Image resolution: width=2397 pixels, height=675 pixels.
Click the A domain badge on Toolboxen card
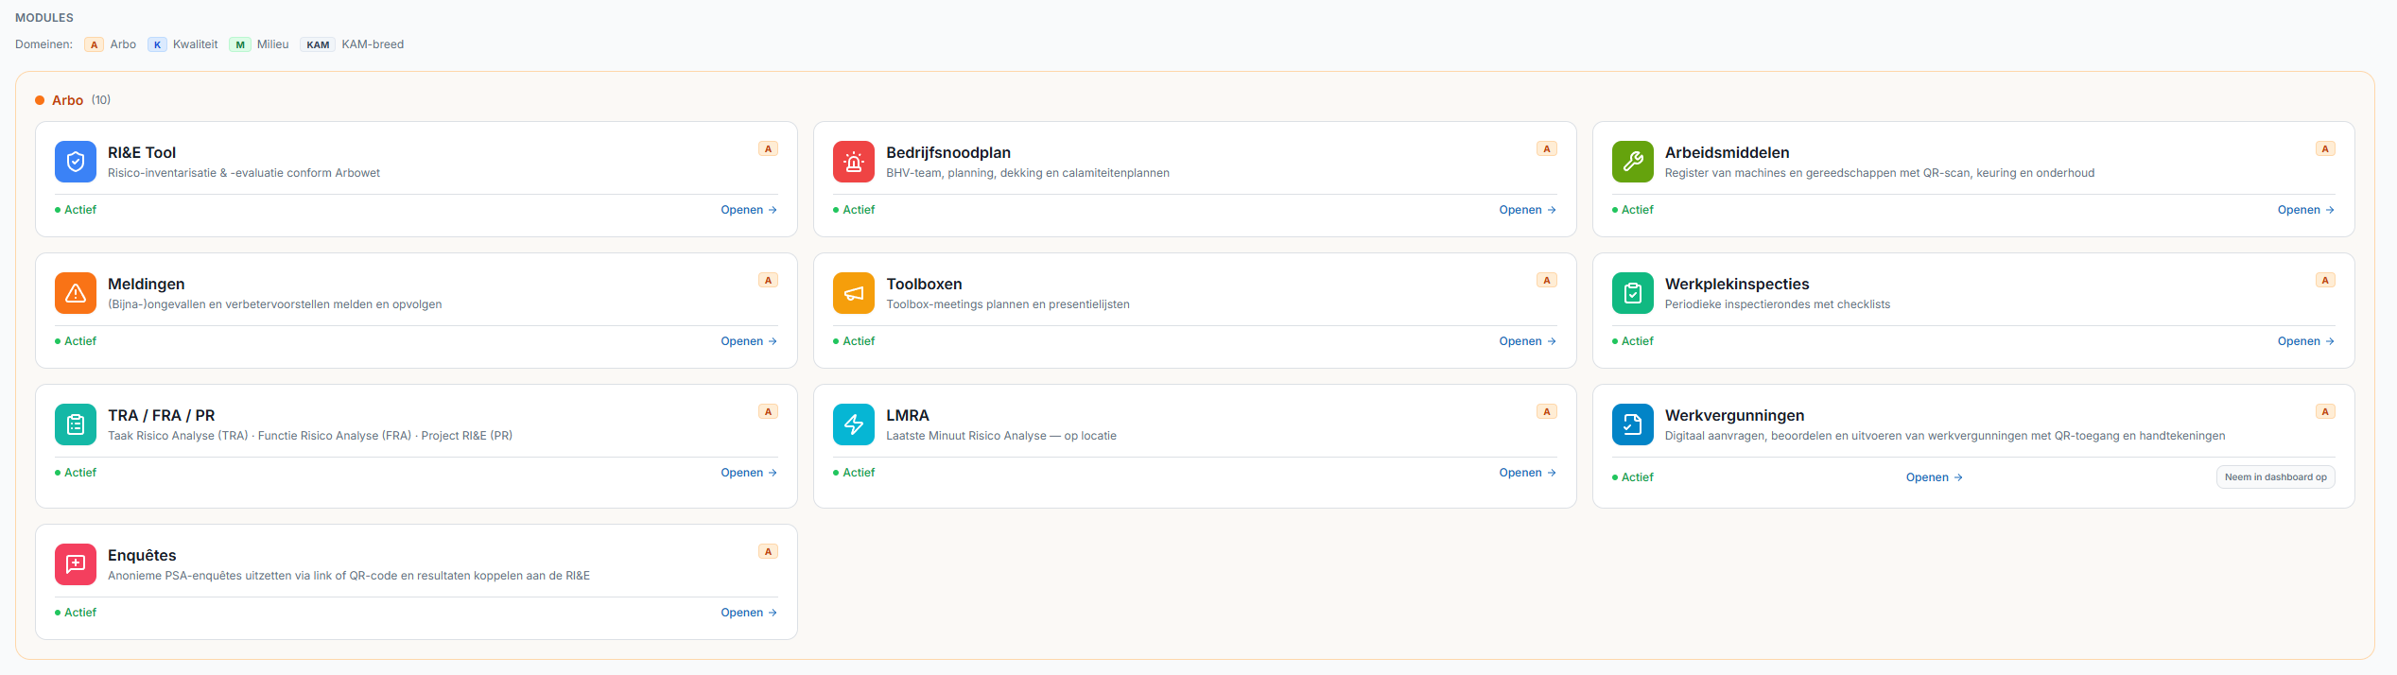coord(1547,280)
